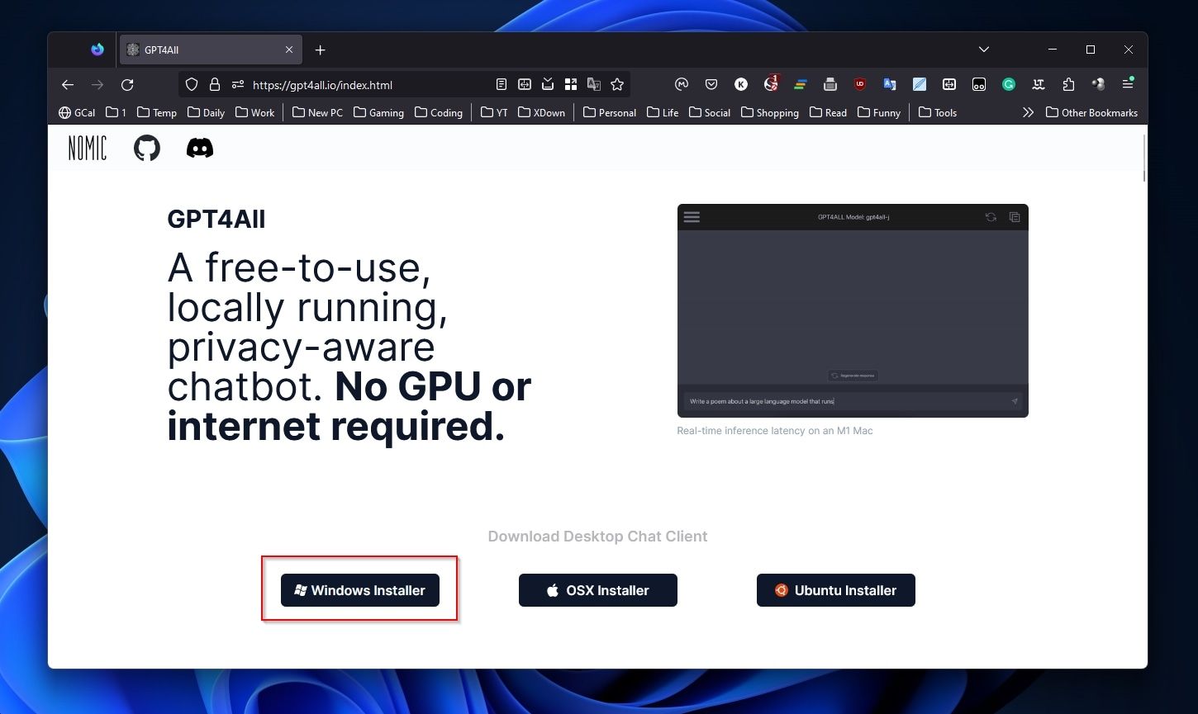Open the Tools bookmarks folder
This screenshot has height=714, width=1198.
(x=938, y=112)
